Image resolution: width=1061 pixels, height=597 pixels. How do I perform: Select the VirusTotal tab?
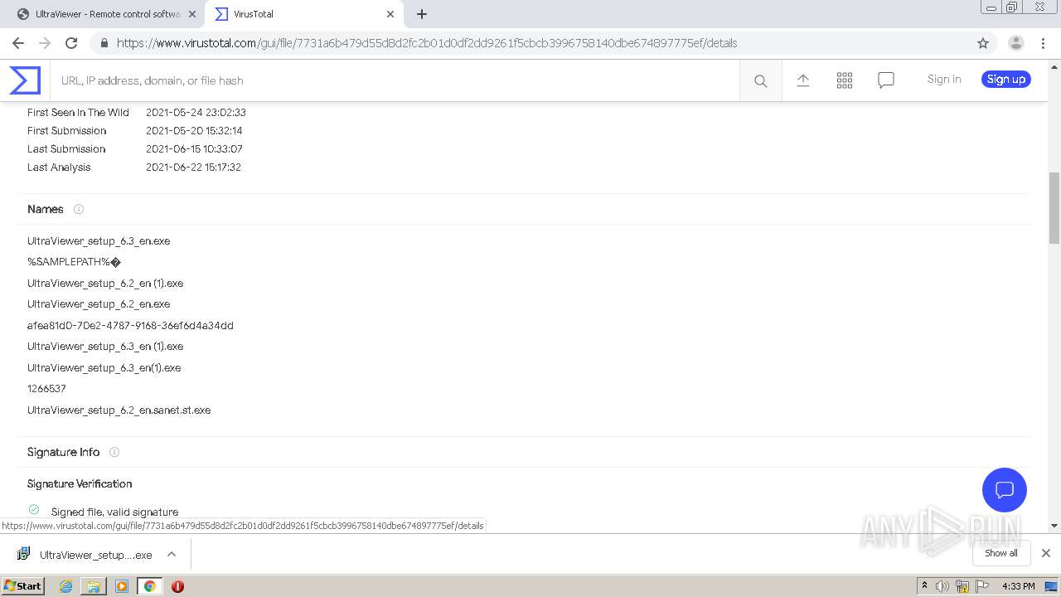(304, 14)
